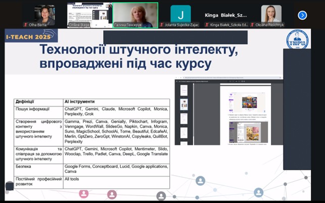The image size is (325, 203).
Task: Select Oksana Pasichnyk's video thumbnail
Action: pos(271,14)
